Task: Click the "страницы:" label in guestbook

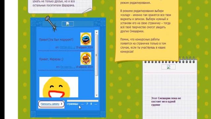Action: (x=73, y=104)
